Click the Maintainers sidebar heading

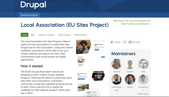click(123, 54)
